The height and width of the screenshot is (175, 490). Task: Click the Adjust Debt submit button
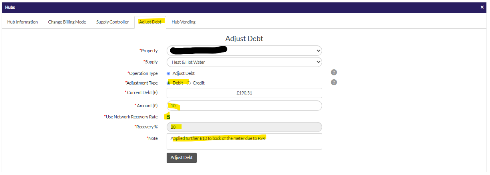(x=181, y=157)
